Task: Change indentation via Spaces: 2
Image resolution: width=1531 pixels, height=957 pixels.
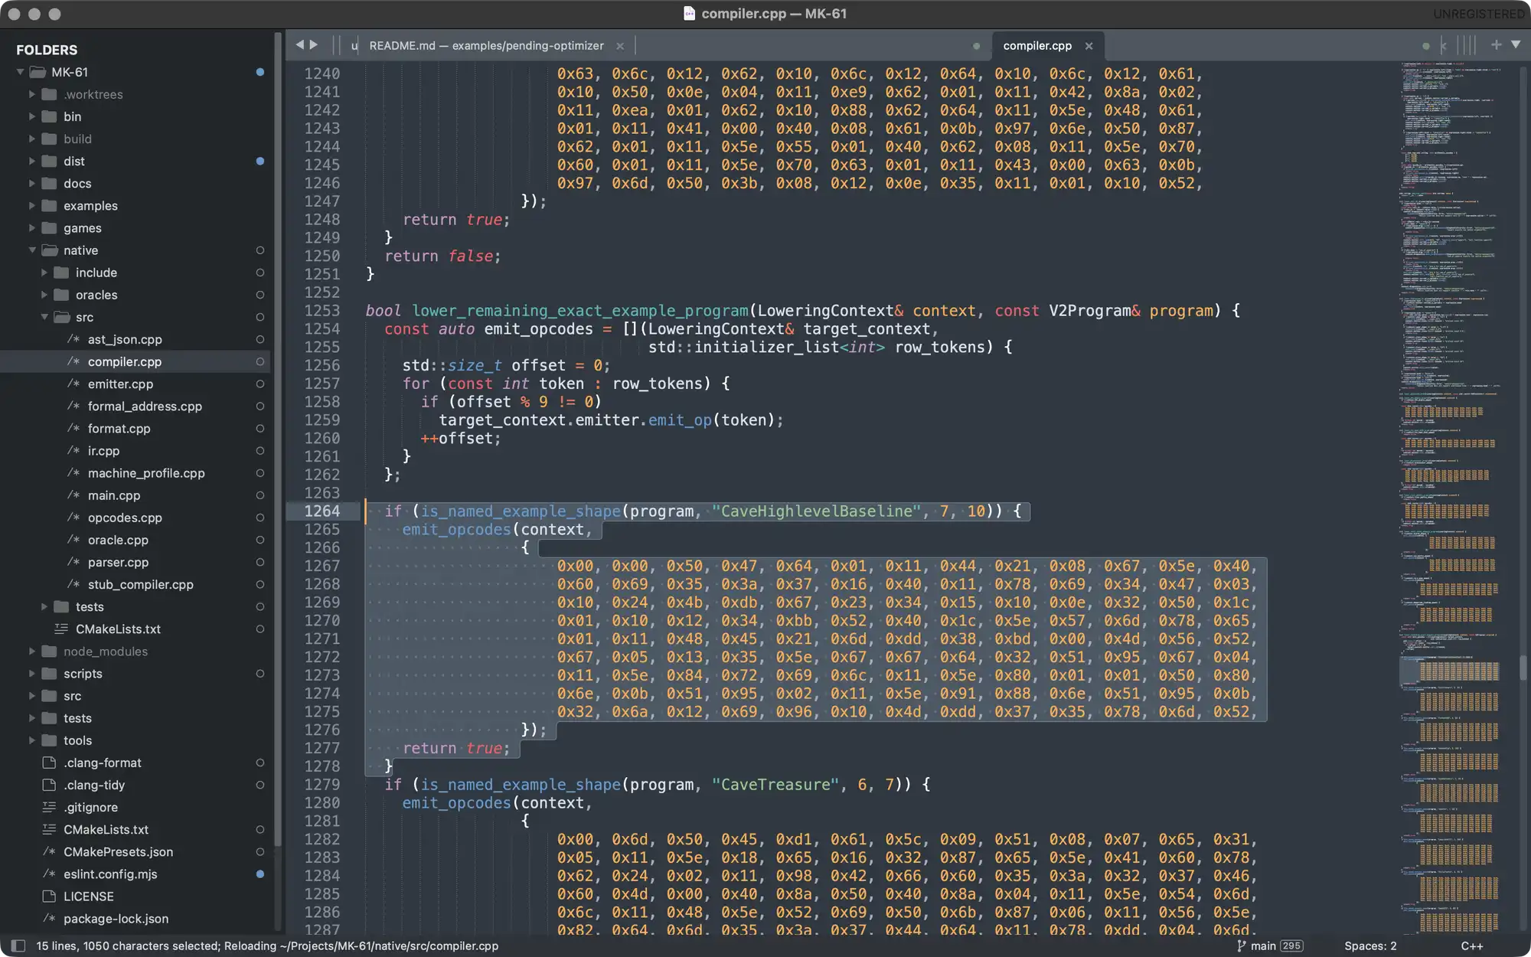Action: click(x=1370, y=946)
